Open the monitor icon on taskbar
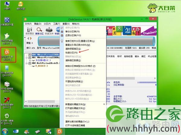The height and width of the screenshot is (135, 181). pos(16,132)
